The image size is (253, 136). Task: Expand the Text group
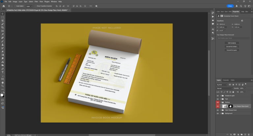click(x=221, y=99)
